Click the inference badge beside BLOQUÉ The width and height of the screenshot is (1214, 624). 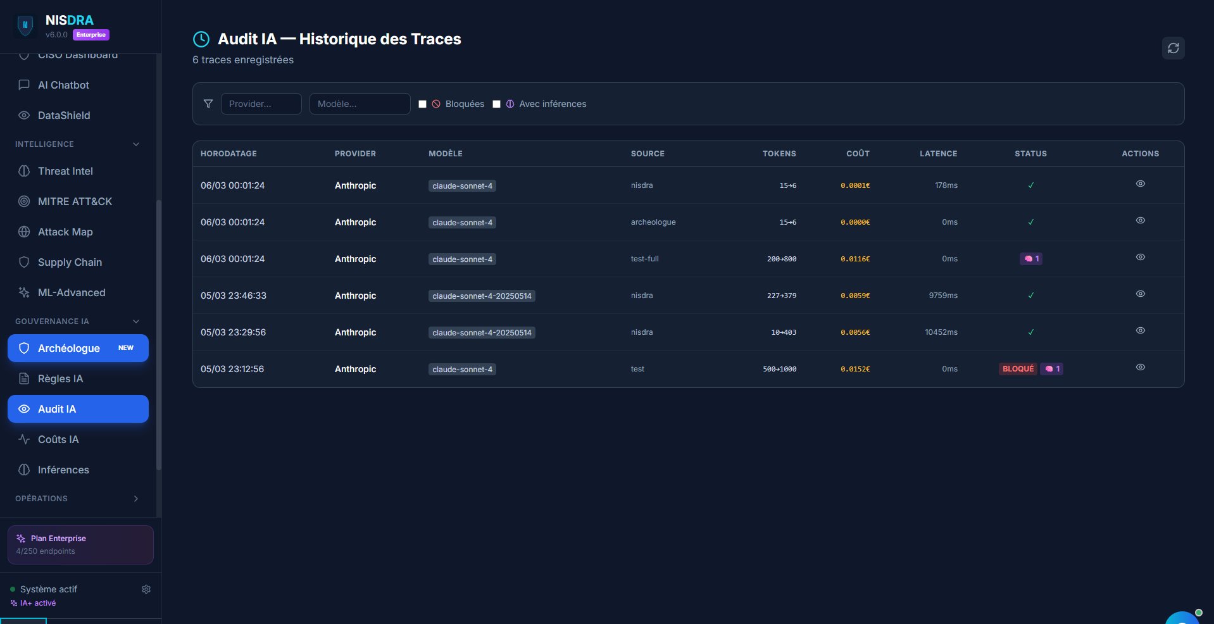1052,369
